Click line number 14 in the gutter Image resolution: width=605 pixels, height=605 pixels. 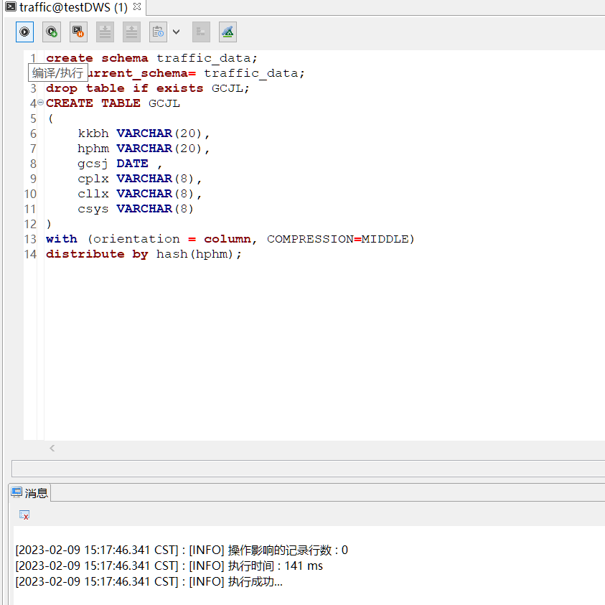click(x=30, y=254)
